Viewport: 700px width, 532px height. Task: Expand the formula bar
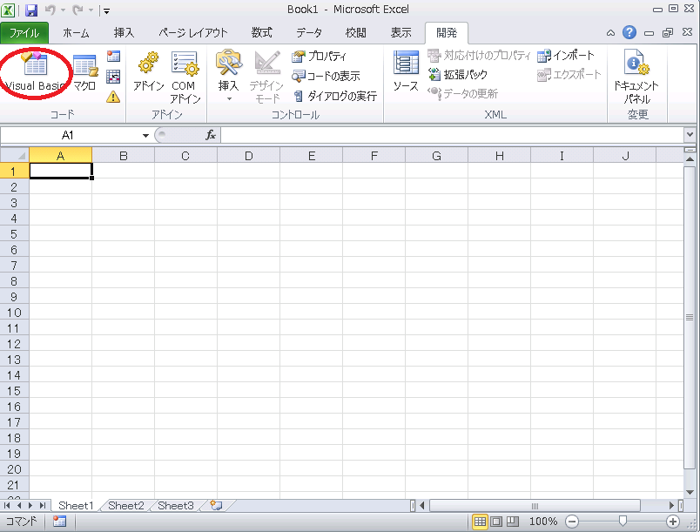[x=690, y=135]
